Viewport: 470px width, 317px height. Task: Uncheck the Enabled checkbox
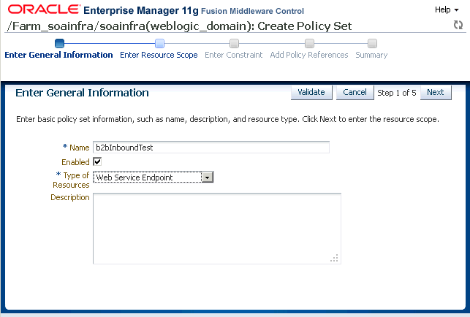pos(97,162)
